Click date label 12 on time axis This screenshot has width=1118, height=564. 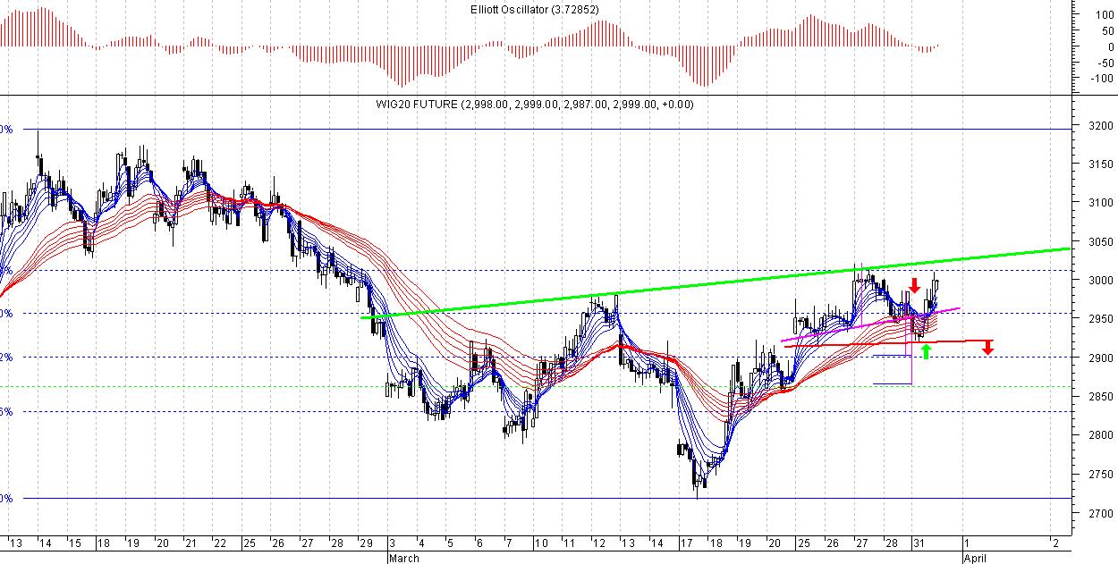598,543
